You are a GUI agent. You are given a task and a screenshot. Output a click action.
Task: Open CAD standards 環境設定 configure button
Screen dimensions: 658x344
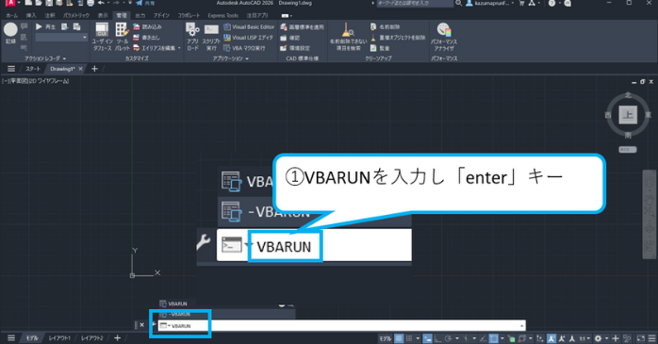(x=295, y=48)
